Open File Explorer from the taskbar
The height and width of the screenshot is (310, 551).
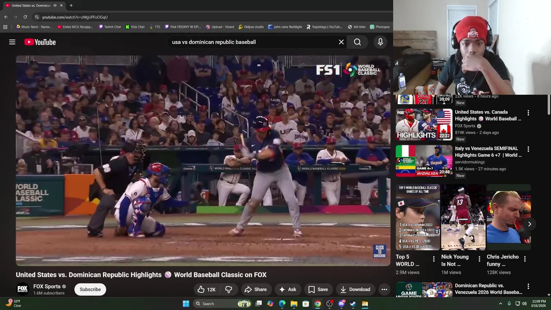(294, 304)
